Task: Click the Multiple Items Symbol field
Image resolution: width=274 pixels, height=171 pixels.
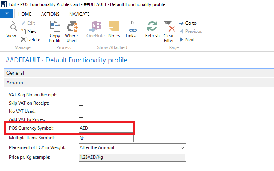Action: [106, 138]
